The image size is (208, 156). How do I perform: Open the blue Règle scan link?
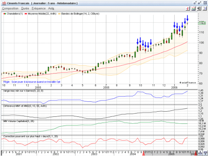click(x=32, y=82)
